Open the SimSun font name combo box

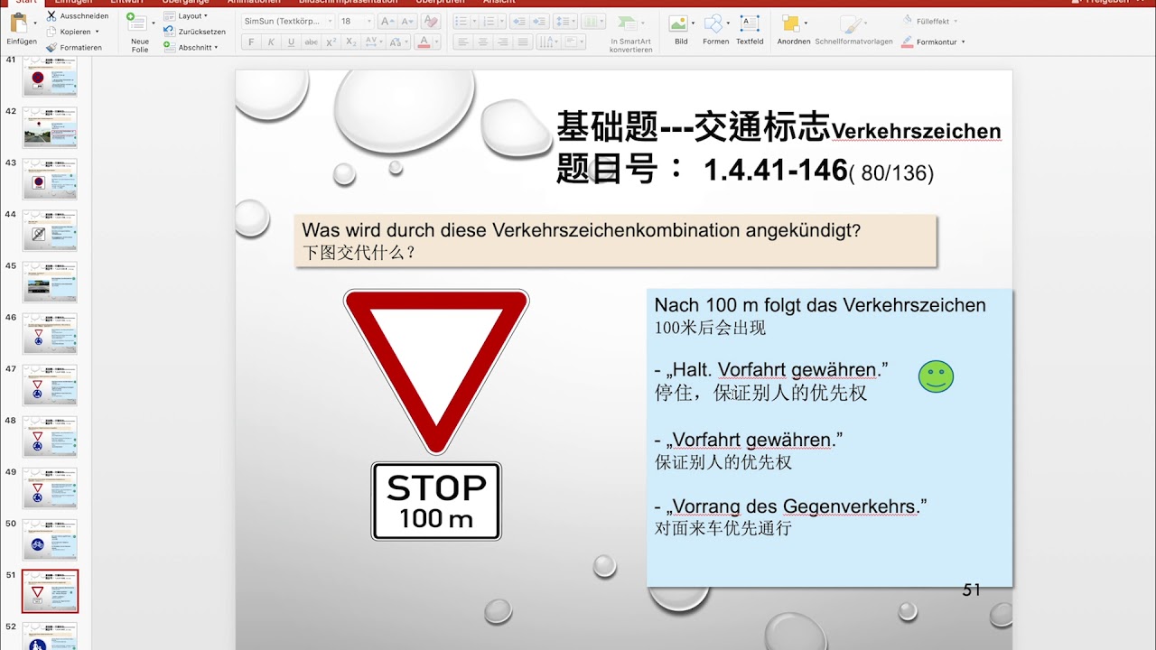[287, 21]
